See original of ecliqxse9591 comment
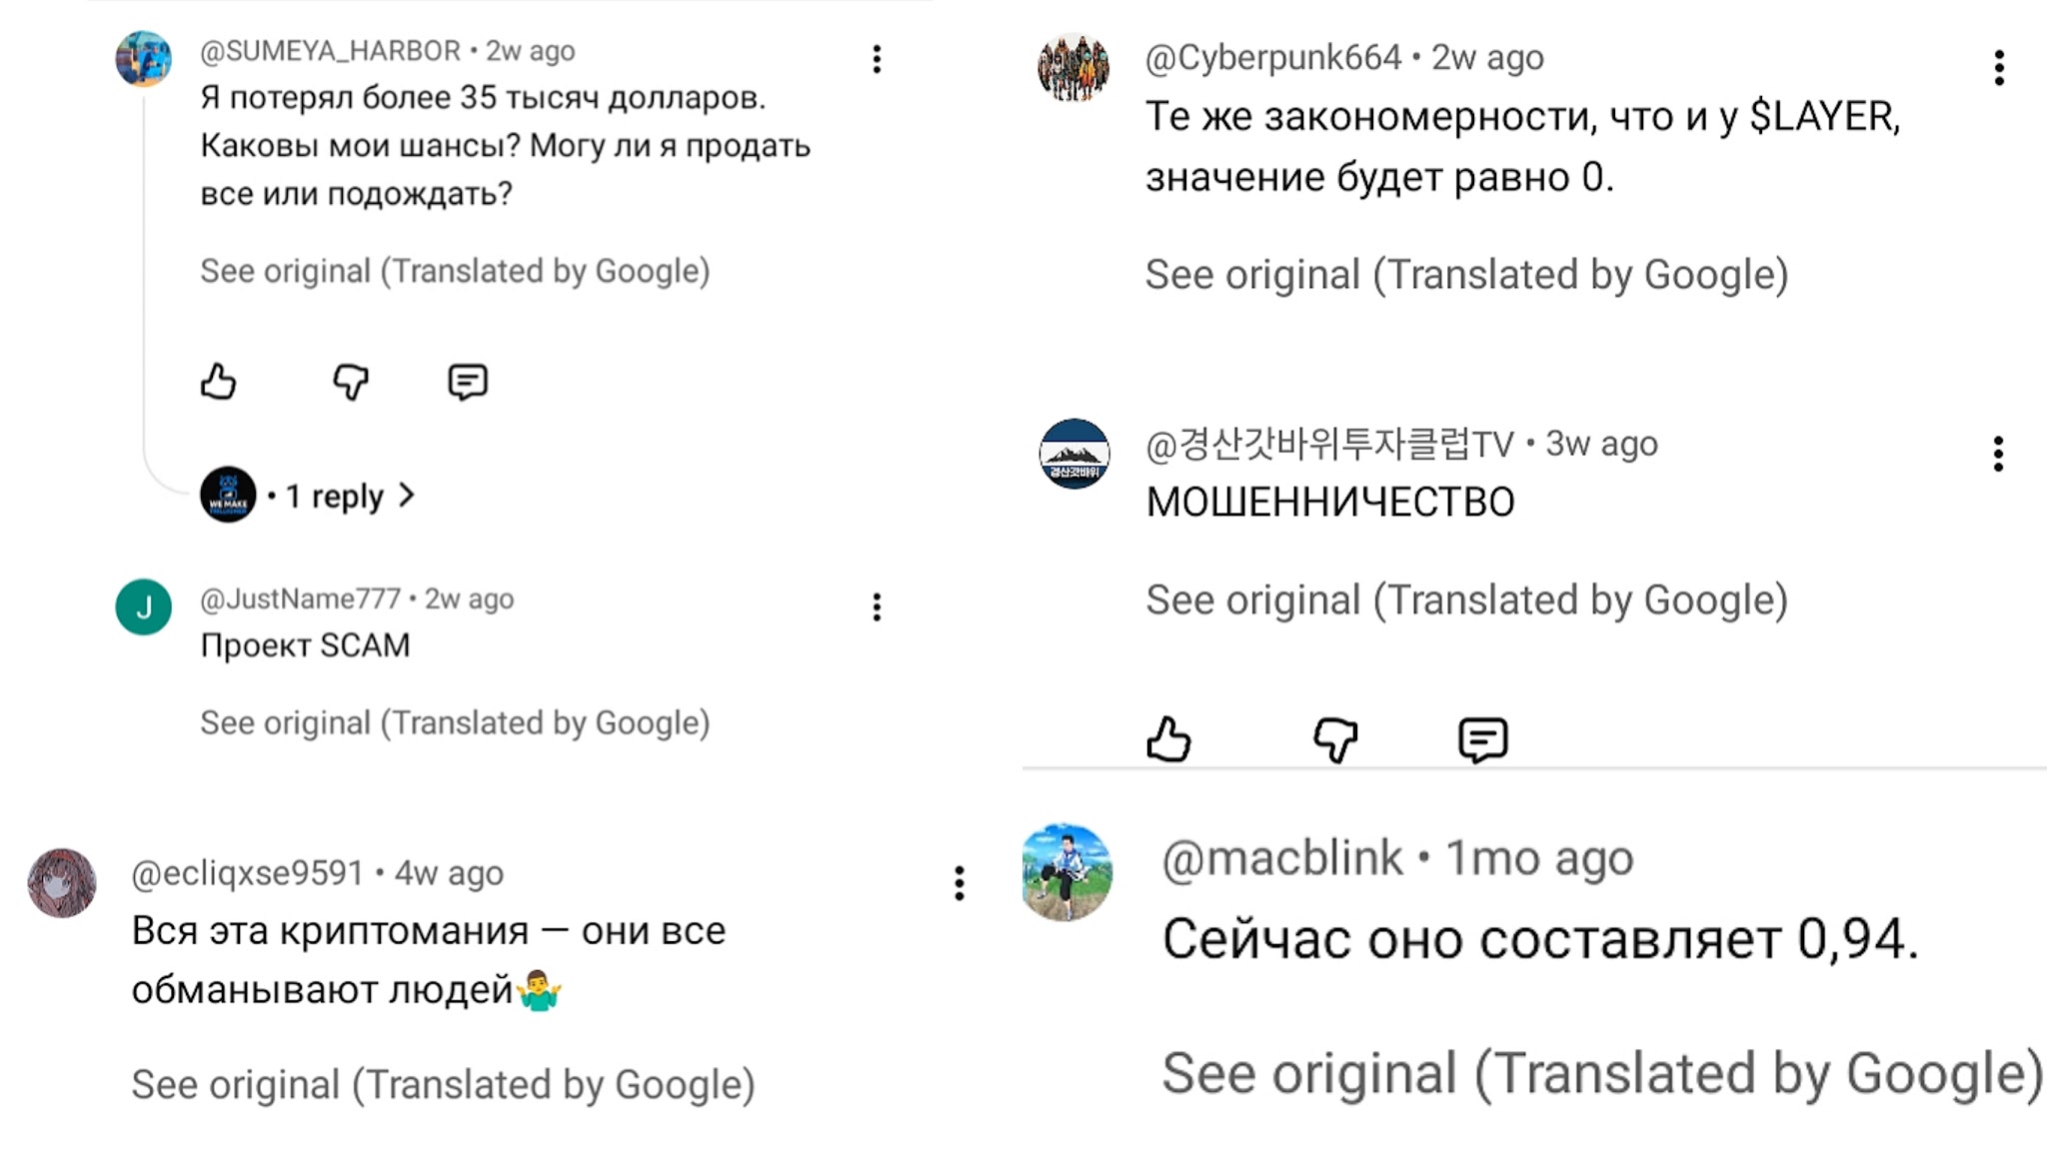The height and width of the screenshot is (1151, 2047). (443, 1085)
